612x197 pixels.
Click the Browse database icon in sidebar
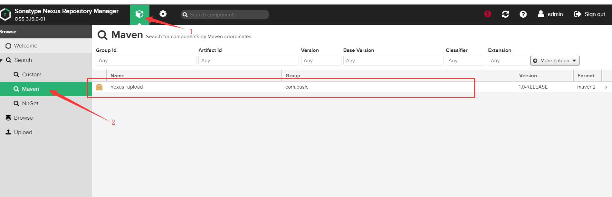tap(8, 118)
